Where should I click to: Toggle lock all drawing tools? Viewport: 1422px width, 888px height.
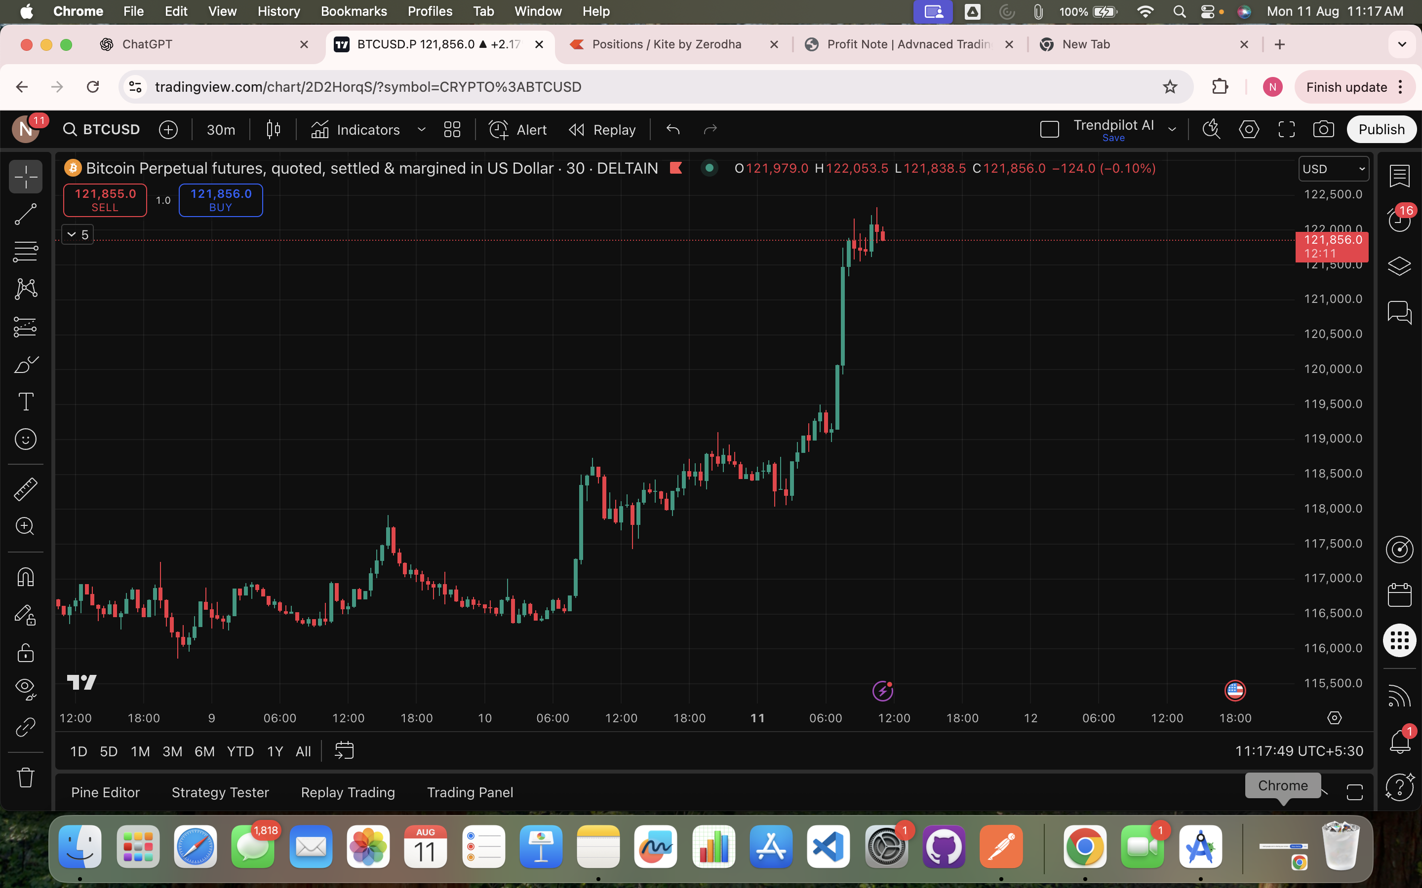pyautogui.click(x=25, y=653)
